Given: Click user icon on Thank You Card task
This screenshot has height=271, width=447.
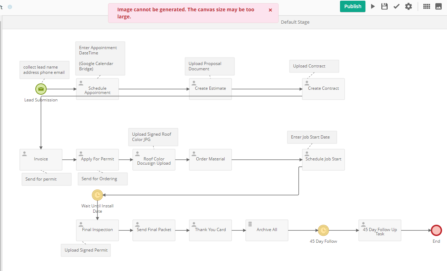Looking at the screenshot, I should pos(194,224).
